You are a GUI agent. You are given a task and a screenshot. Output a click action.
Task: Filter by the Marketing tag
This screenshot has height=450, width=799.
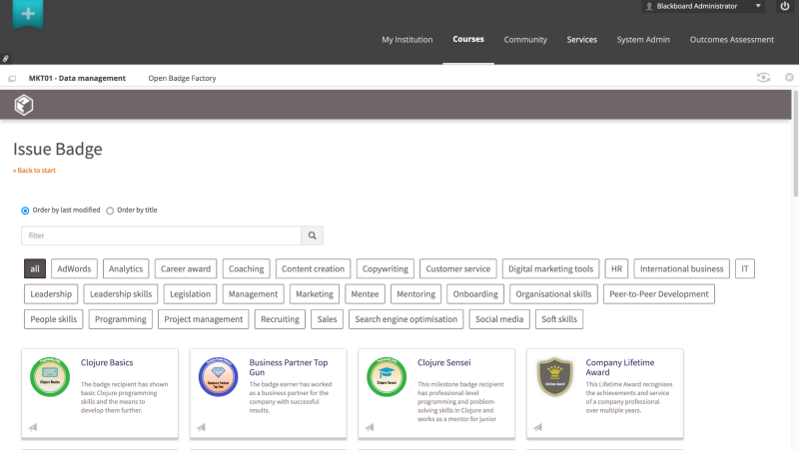(x=315, y=294)
